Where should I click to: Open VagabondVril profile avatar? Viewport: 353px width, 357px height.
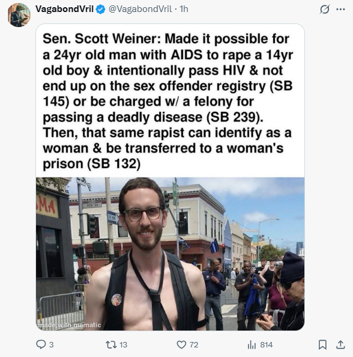tap(19, 15)
